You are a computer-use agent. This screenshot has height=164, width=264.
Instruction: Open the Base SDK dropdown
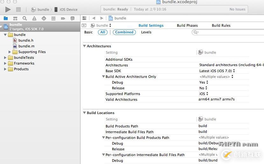click(217, 71)
